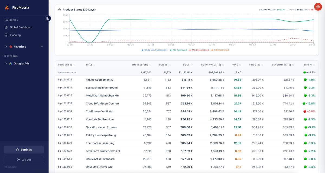This screenshot has height=173, width=325.
Task: Click the FireMetrix flame logo icon
Action: pyautogui.click(x=6, y=7)
